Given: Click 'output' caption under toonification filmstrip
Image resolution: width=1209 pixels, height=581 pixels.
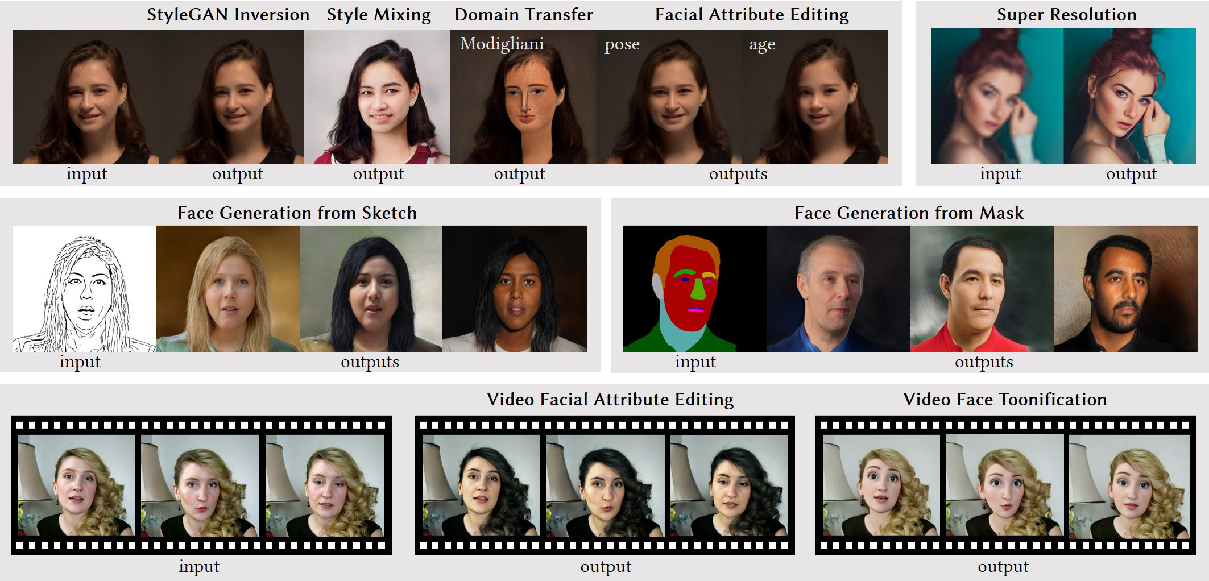Looking at the screenshot, I should click(x=1003, y=567).
